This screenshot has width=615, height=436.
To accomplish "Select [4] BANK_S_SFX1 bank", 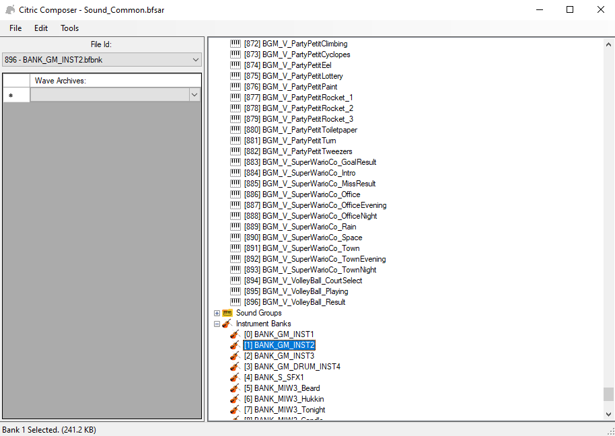I will tap(274, 377).
